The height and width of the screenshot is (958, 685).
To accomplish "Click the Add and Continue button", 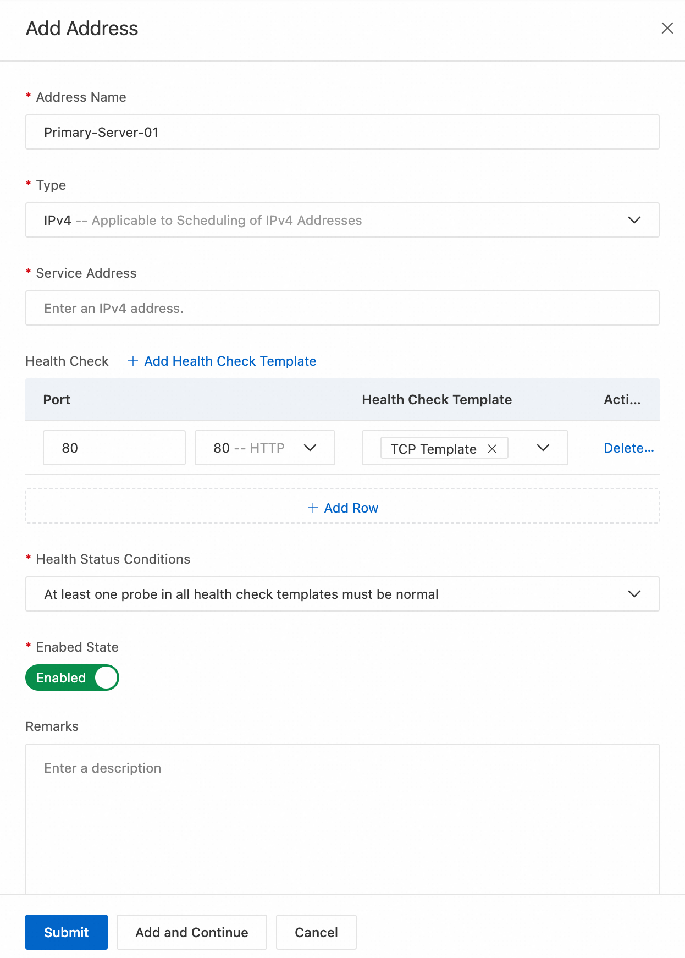I will 192,932.
